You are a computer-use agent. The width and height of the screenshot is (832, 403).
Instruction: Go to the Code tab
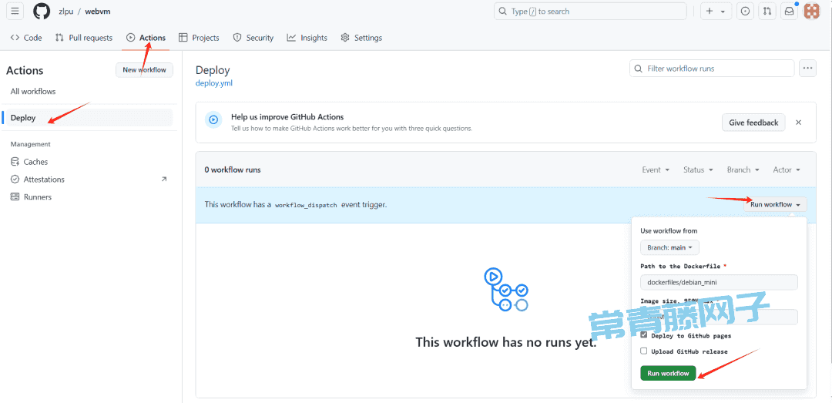[x=26, y=38]
